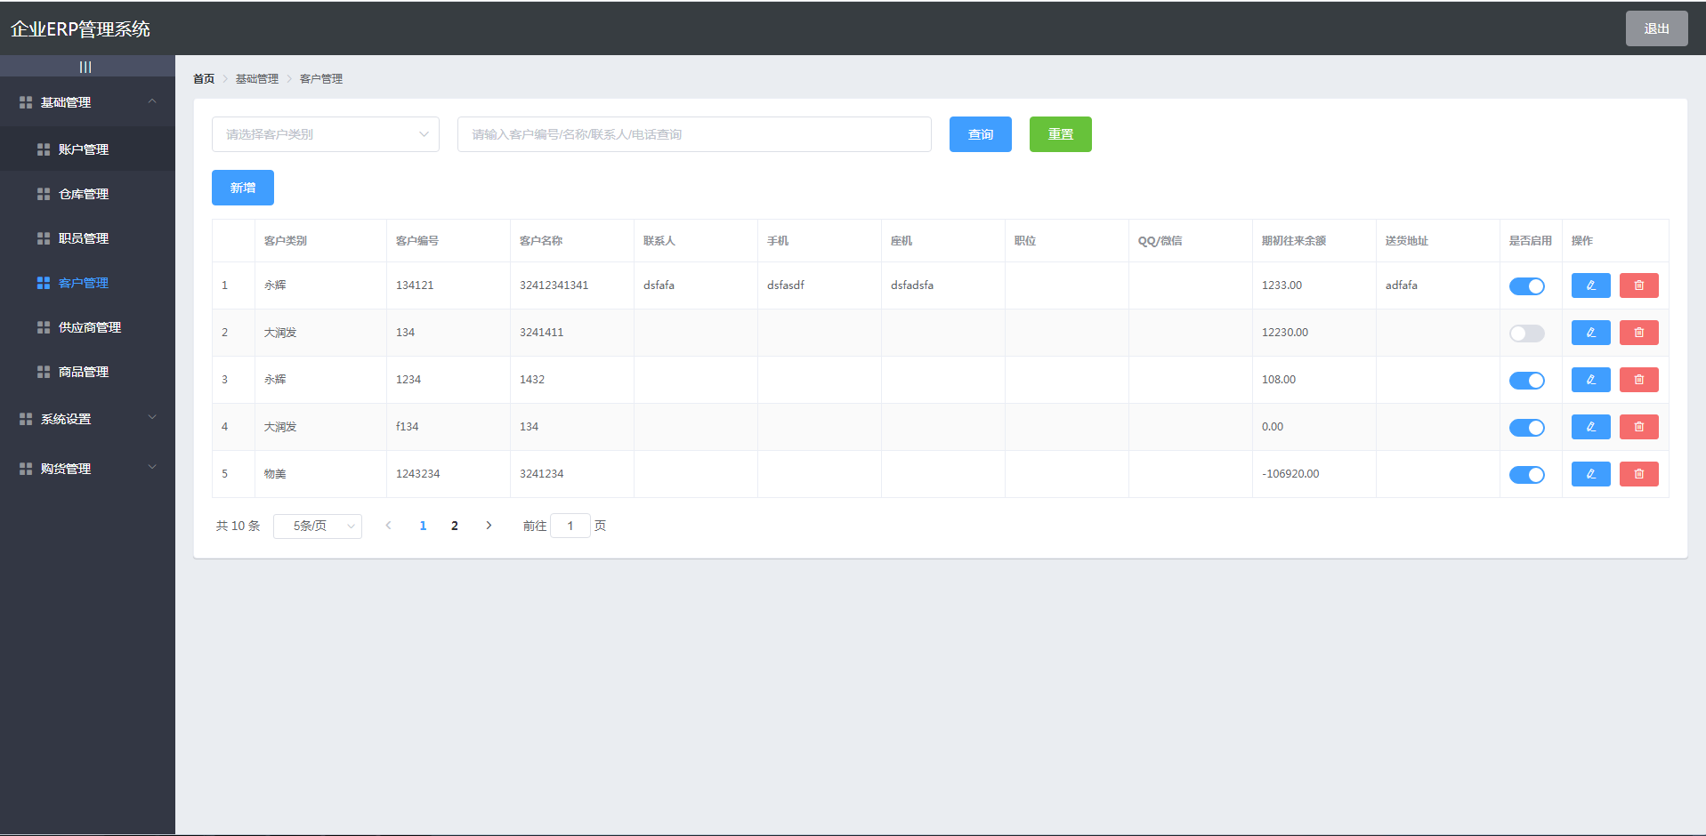Click the grid icon beside 账户管理

(x=44, y=149)
